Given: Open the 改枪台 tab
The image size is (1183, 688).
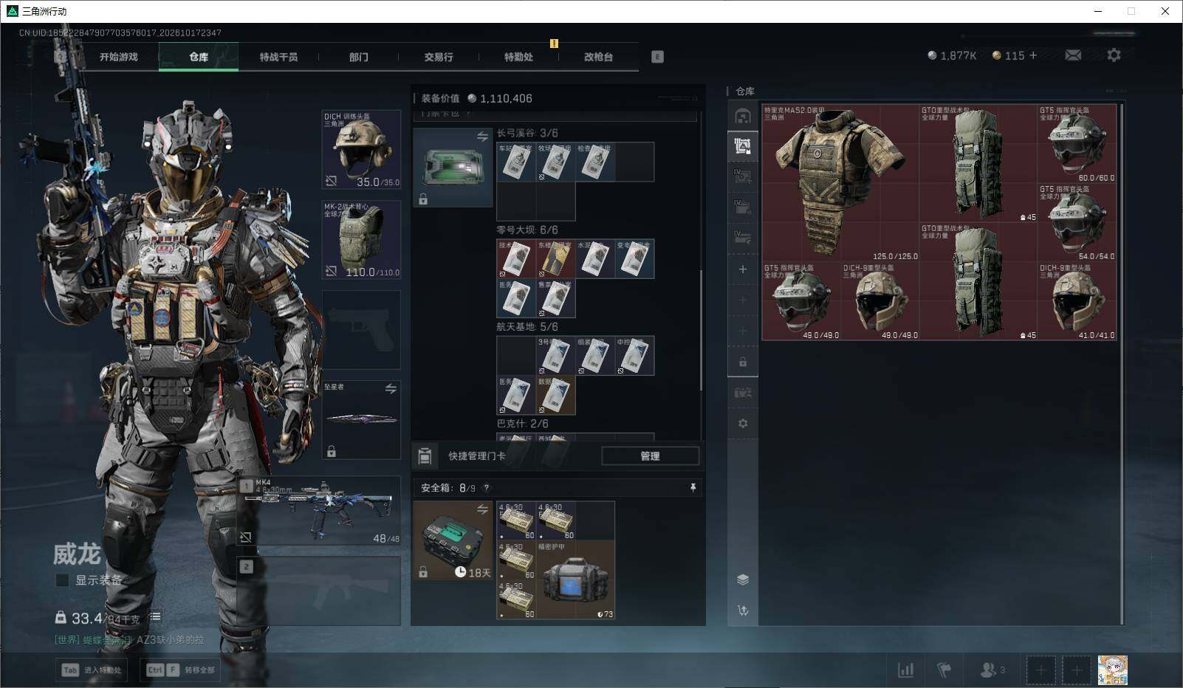Looking at the screenshot, I should tap(598, 57).
